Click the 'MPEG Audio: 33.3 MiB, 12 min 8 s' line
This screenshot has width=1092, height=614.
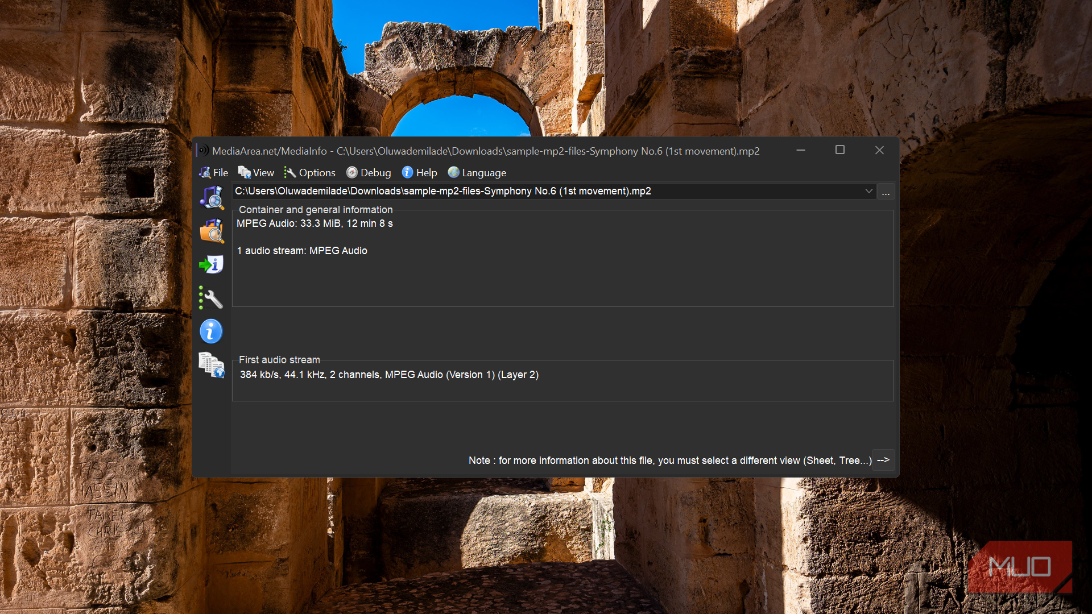coord(315,223)
